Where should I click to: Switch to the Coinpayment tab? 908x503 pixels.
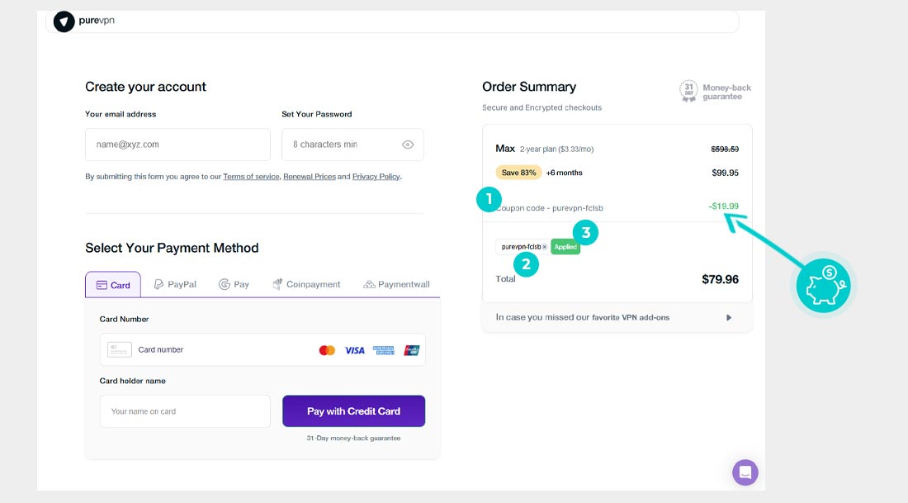[x=306, y=284]
